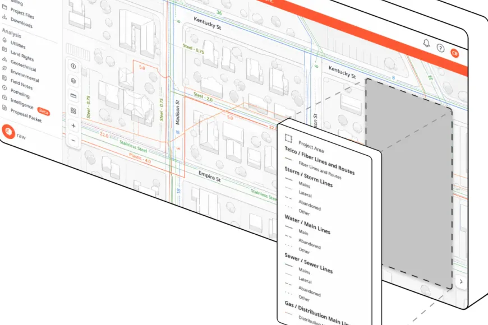The image size is (488, 325).
Task: Click the orange Beta badge
Action: [x=44, y=112]
